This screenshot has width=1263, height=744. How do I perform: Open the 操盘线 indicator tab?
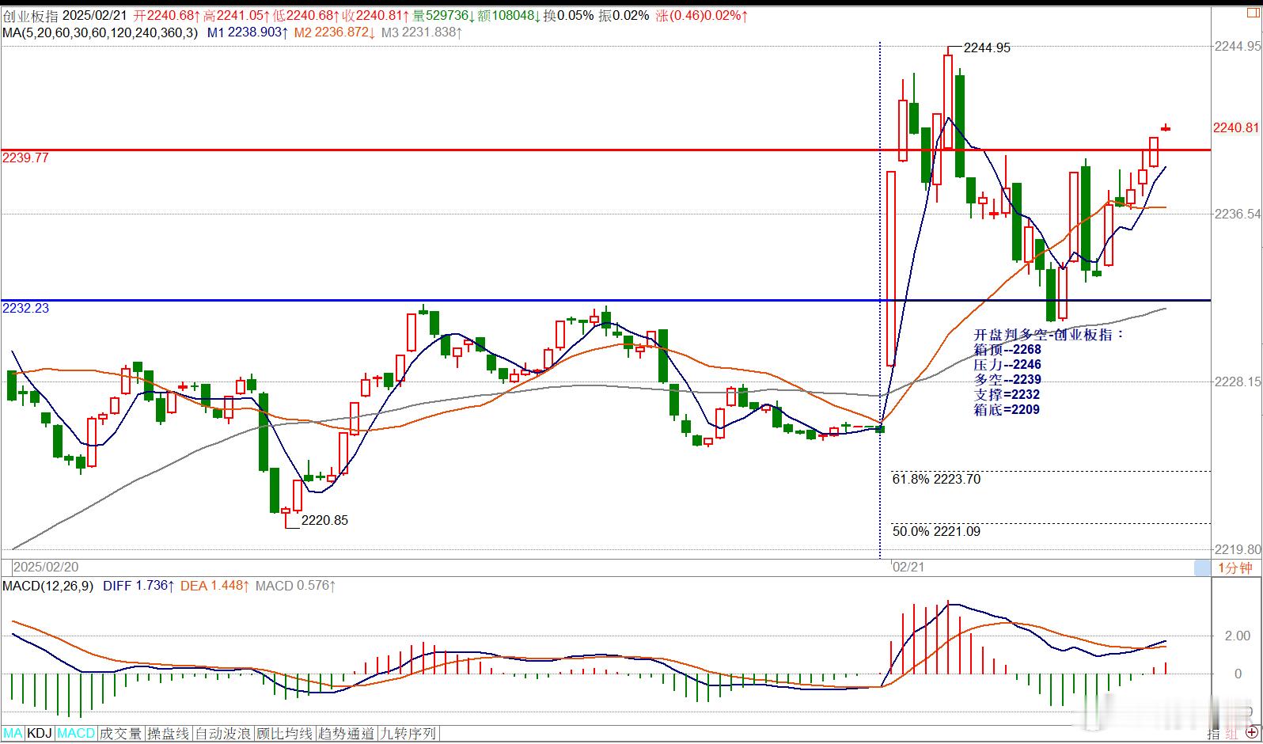[169, 734]
